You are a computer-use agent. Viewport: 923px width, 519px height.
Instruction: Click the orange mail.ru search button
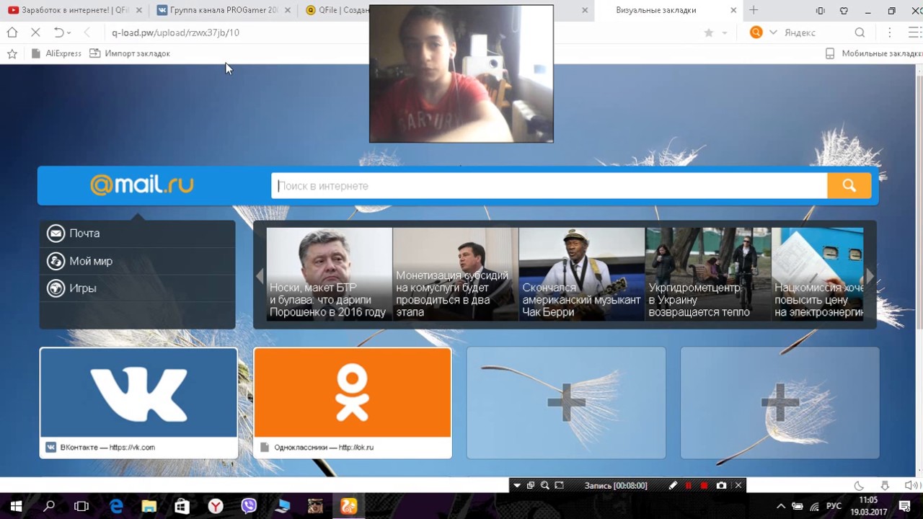tap(849, 186)
